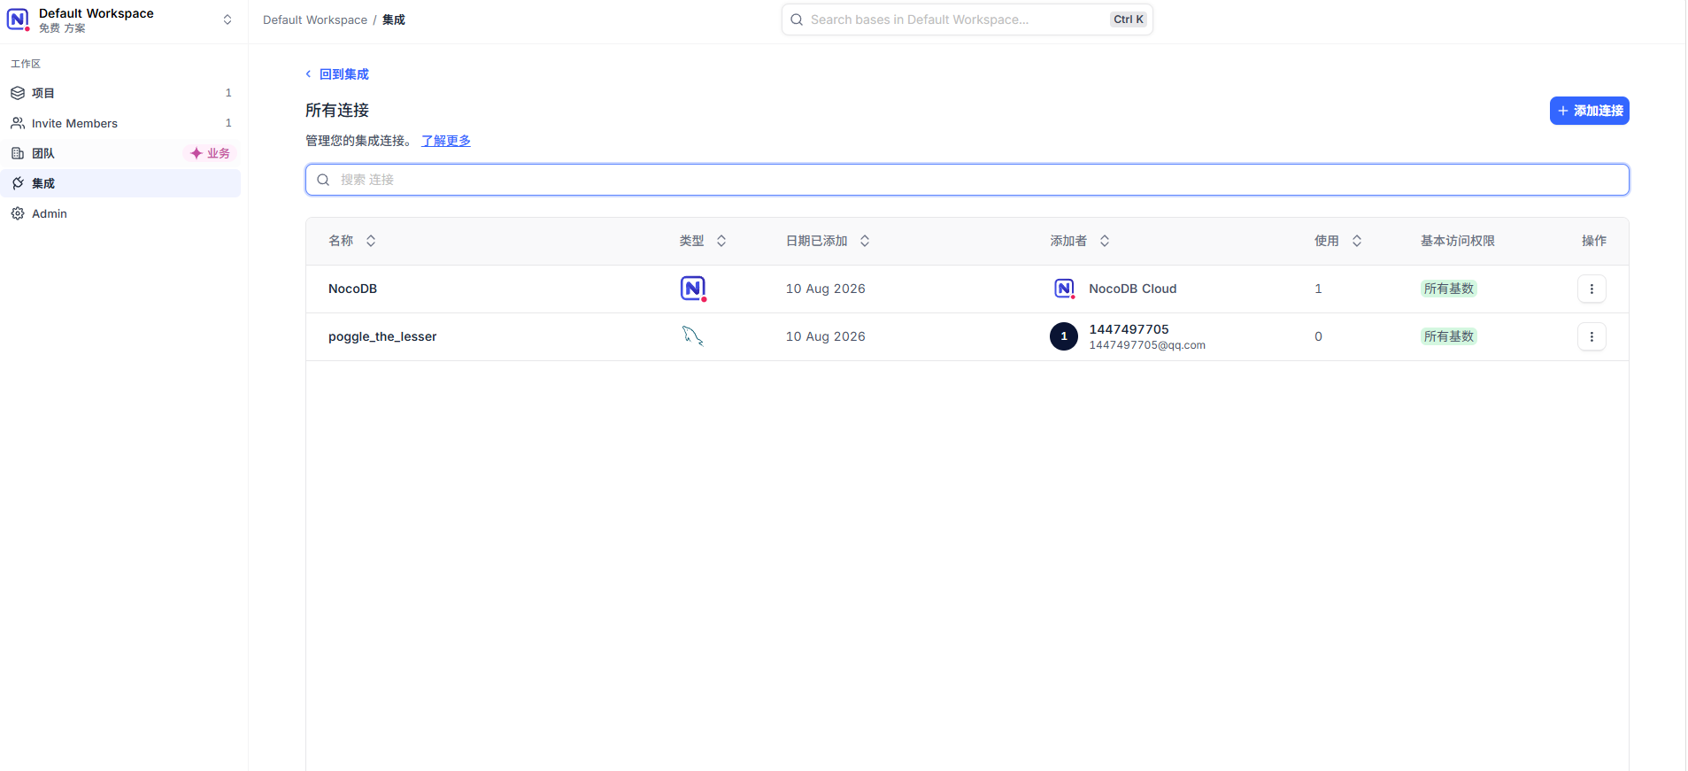
Task: Click the back chevron beside 回到集成
Action: click(308, 74)
